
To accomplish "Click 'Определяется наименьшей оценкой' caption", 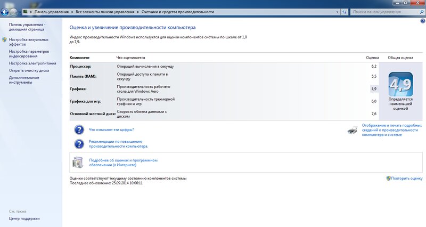I will [400, 104].
